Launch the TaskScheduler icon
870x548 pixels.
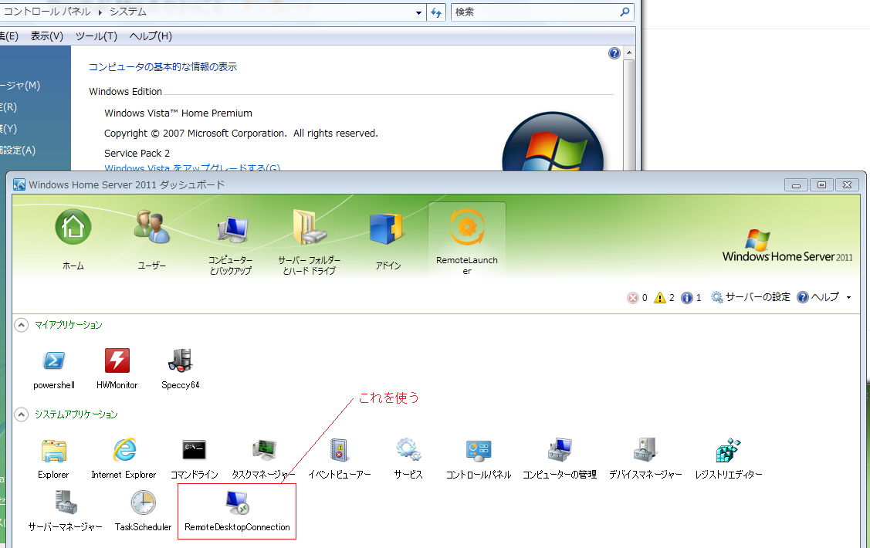143,511
